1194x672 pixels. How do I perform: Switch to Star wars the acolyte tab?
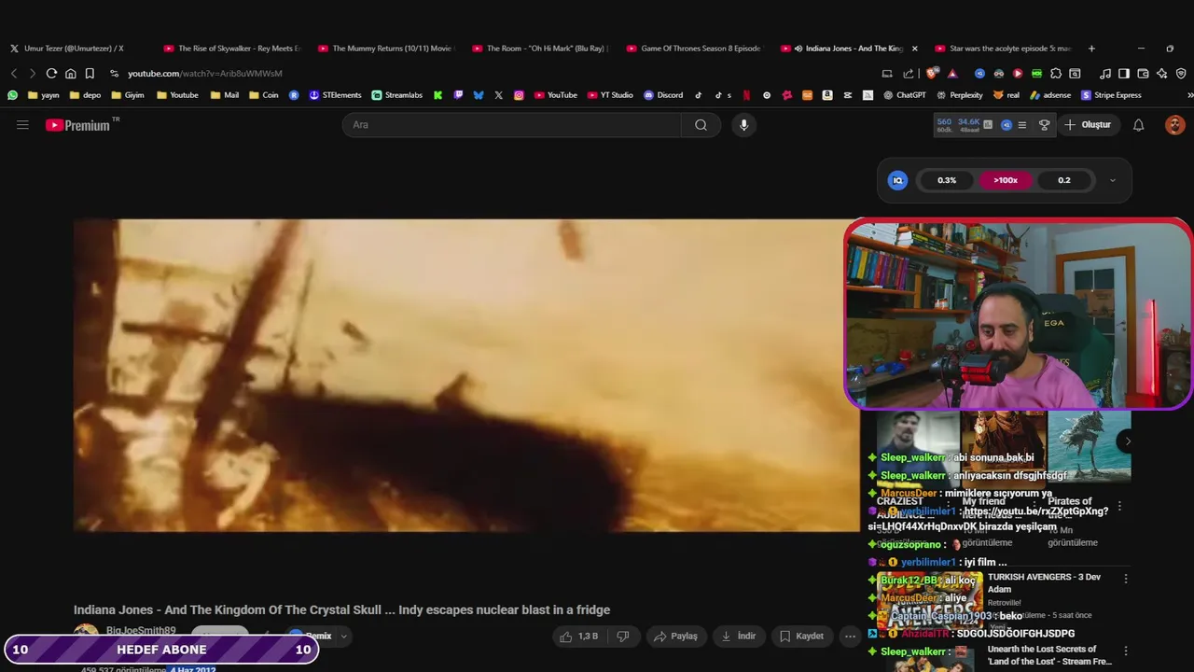tap(1003, 48)
